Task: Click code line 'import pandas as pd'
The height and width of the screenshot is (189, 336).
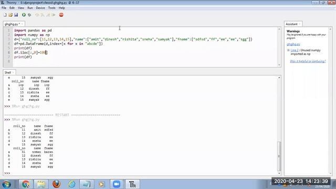Action: click(33, 30)
